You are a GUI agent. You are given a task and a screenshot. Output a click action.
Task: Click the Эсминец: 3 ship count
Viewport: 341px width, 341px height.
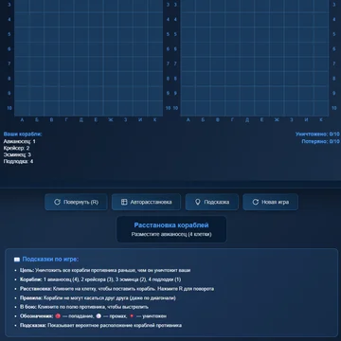click(x=17, y=154)
